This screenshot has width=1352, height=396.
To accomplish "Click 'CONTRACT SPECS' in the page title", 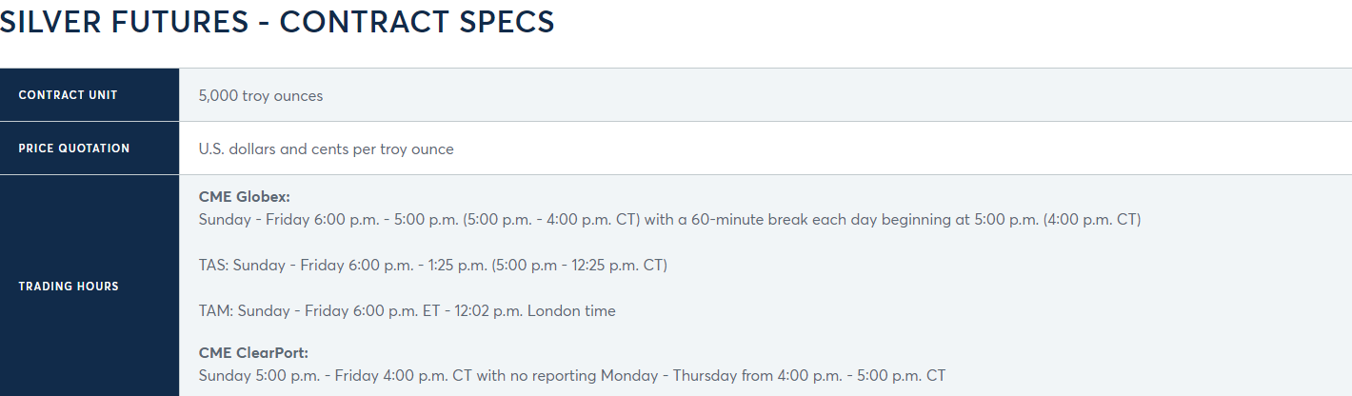I will tap(417, 23).
